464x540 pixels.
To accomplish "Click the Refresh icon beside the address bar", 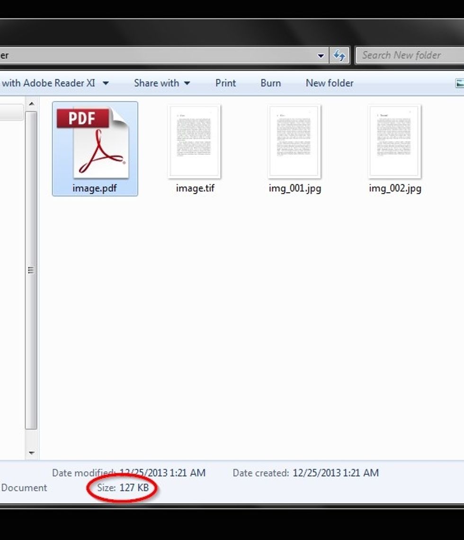I will coord(339,55).
